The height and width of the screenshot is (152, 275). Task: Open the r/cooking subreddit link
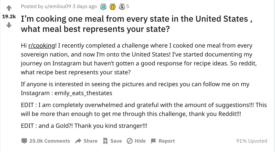(x=42, y=46)
